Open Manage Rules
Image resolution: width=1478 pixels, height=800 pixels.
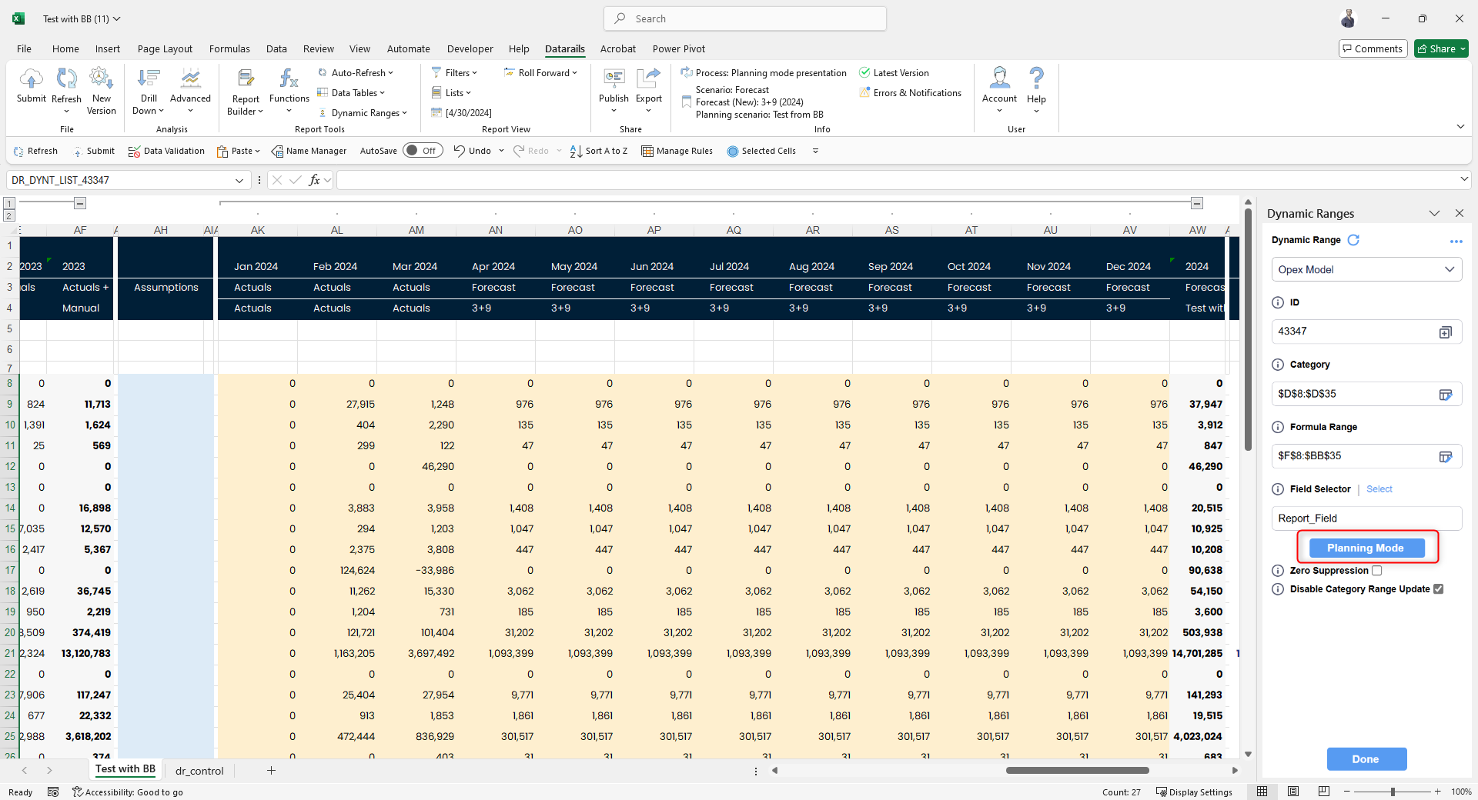click(x=677, y=151)
